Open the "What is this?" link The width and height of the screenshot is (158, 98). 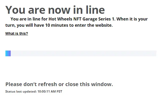17,33
